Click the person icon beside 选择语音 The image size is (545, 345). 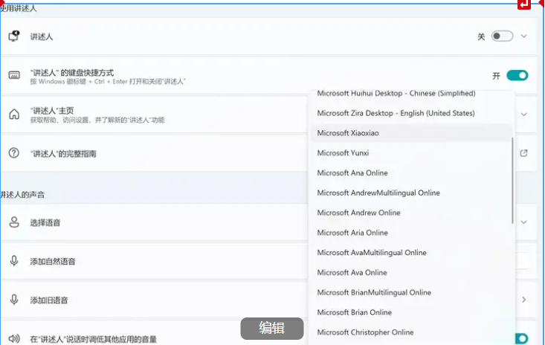pyautogui.click(x=14, y=222)
